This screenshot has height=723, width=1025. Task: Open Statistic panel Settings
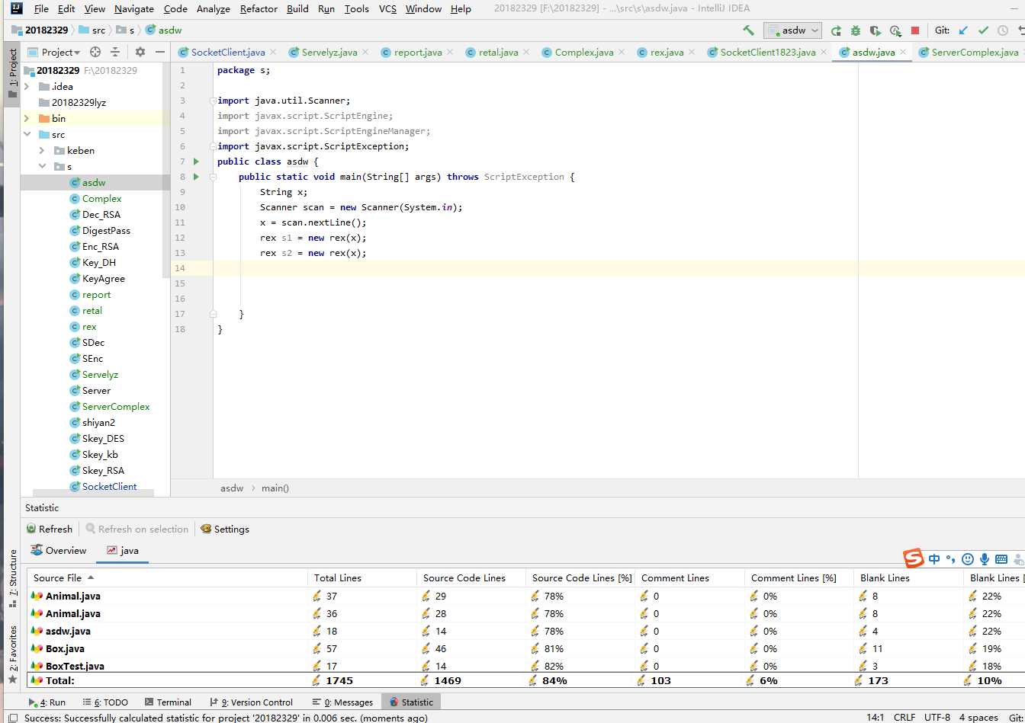coord(225,529)
